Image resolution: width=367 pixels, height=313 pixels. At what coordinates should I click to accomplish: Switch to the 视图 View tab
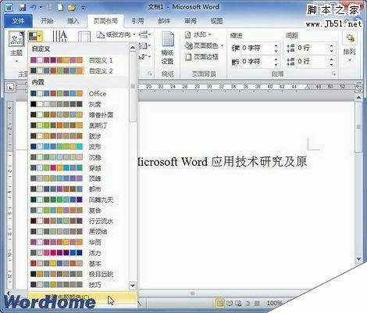tap(216, 21)
